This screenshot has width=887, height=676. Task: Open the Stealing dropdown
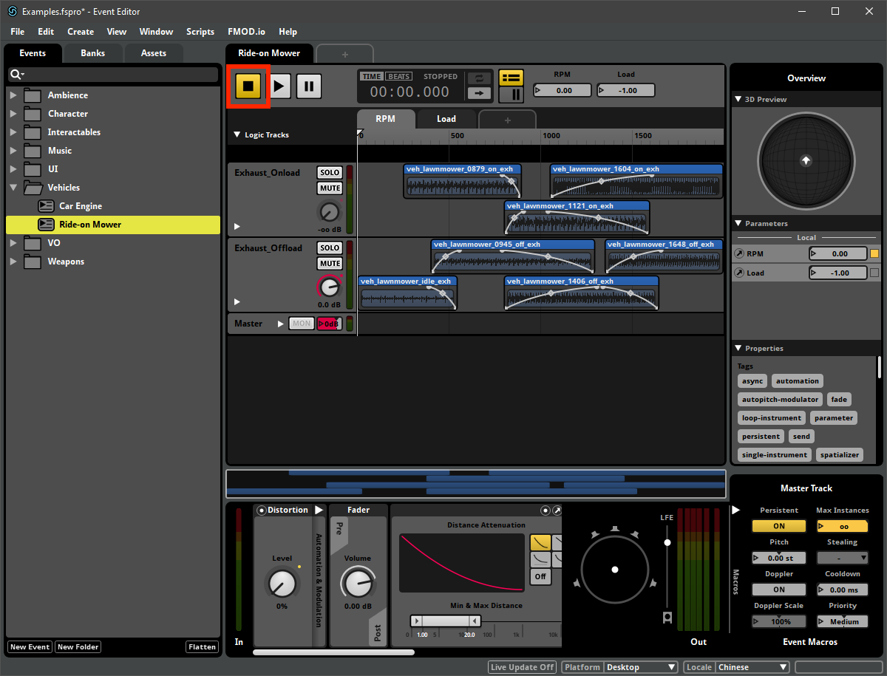click(842, 557)
